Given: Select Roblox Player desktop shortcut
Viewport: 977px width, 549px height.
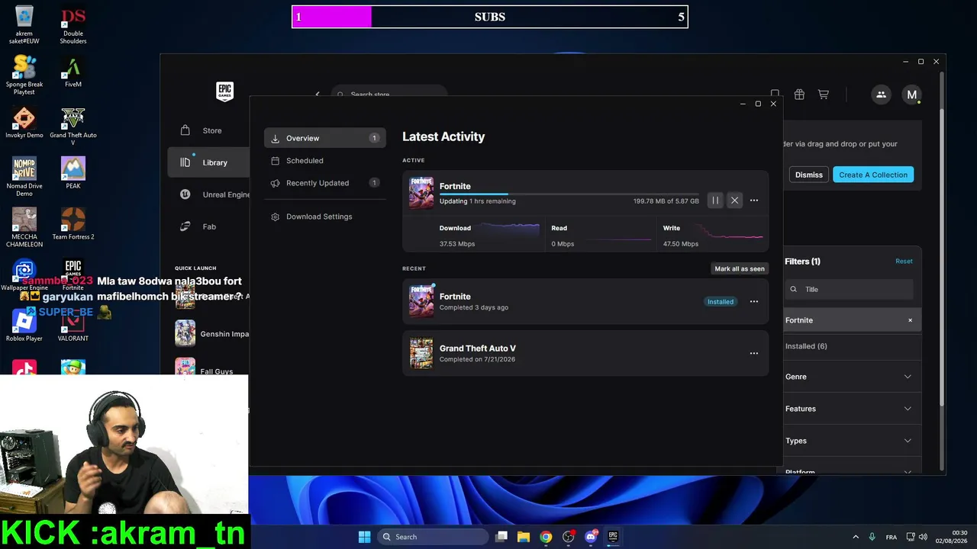Looking at the screenshot, I should tap(24, 326).
